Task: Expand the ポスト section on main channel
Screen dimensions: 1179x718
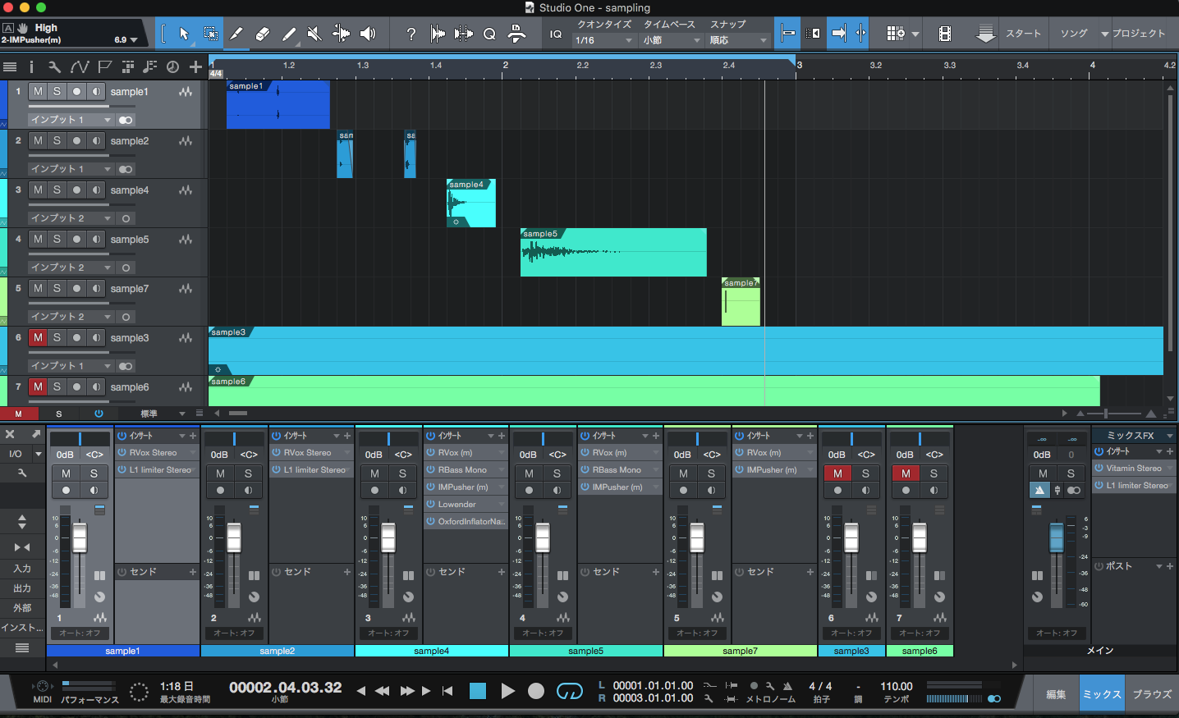Action: click(1159, 566)
